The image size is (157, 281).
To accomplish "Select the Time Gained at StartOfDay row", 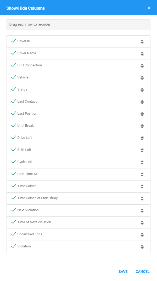I will tap(78, 199).
